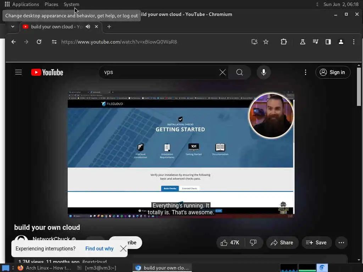363x272 pixels.
Task: Show the desktop from the taskbar
Action: [x=6, y=268]
